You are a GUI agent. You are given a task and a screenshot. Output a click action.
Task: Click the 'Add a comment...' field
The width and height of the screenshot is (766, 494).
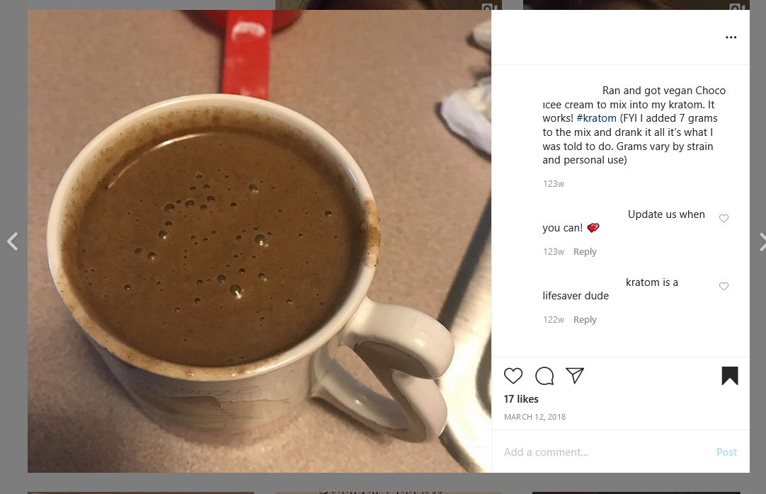[x=606, y=452]
